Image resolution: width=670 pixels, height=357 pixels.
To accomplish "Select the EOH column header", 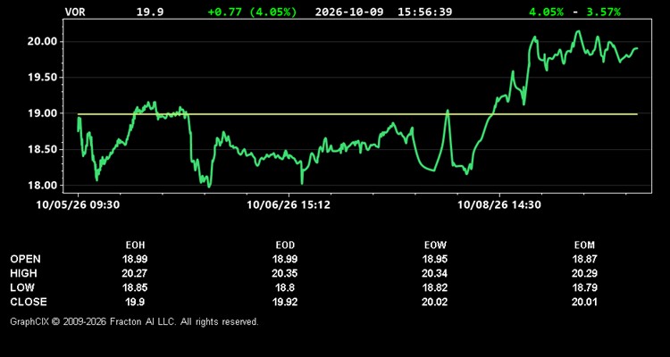I will [136, 245].
